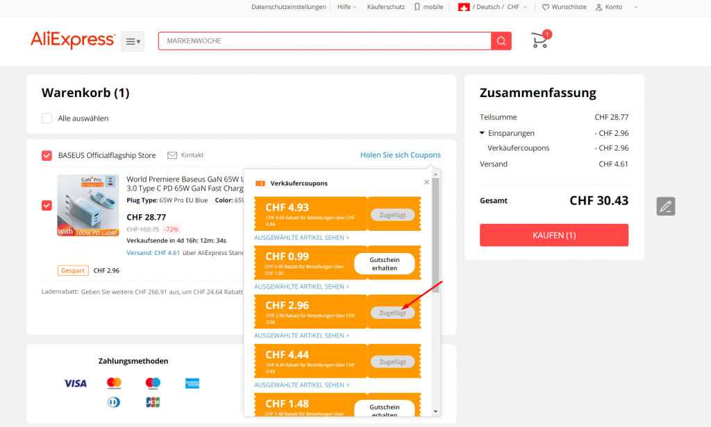711x427 pixels.
Task: Click the coupon list scroll up arrow
Action: [x=436, y=174]
